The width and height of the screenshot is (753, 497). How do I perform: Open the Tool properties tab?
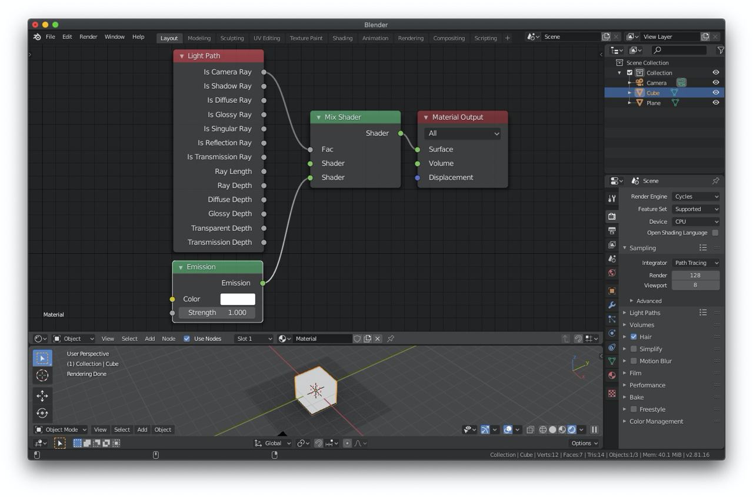[x=612, y=199]
